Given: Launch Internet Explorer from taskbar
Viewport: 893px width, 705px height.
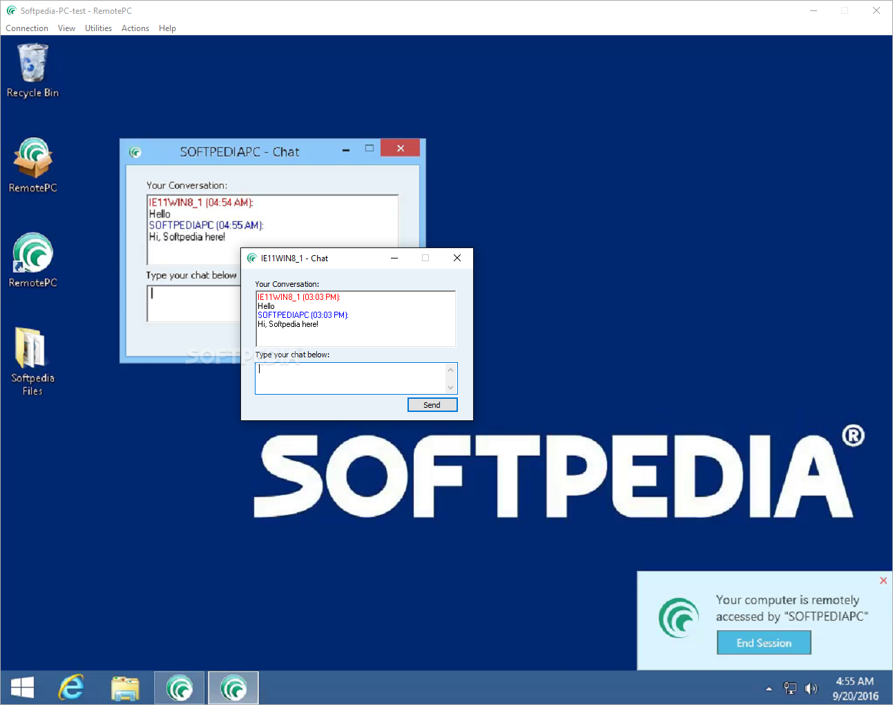Looking at the screenshot, I should tap(71, 688).
